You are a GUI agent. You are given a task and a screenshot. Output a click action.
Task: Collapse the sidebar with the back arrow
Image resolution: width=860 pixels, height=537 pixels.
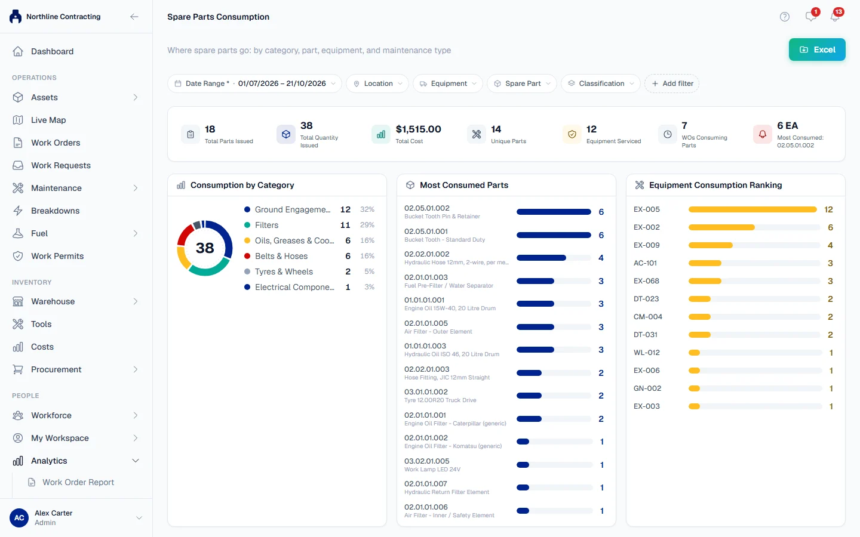134,17
